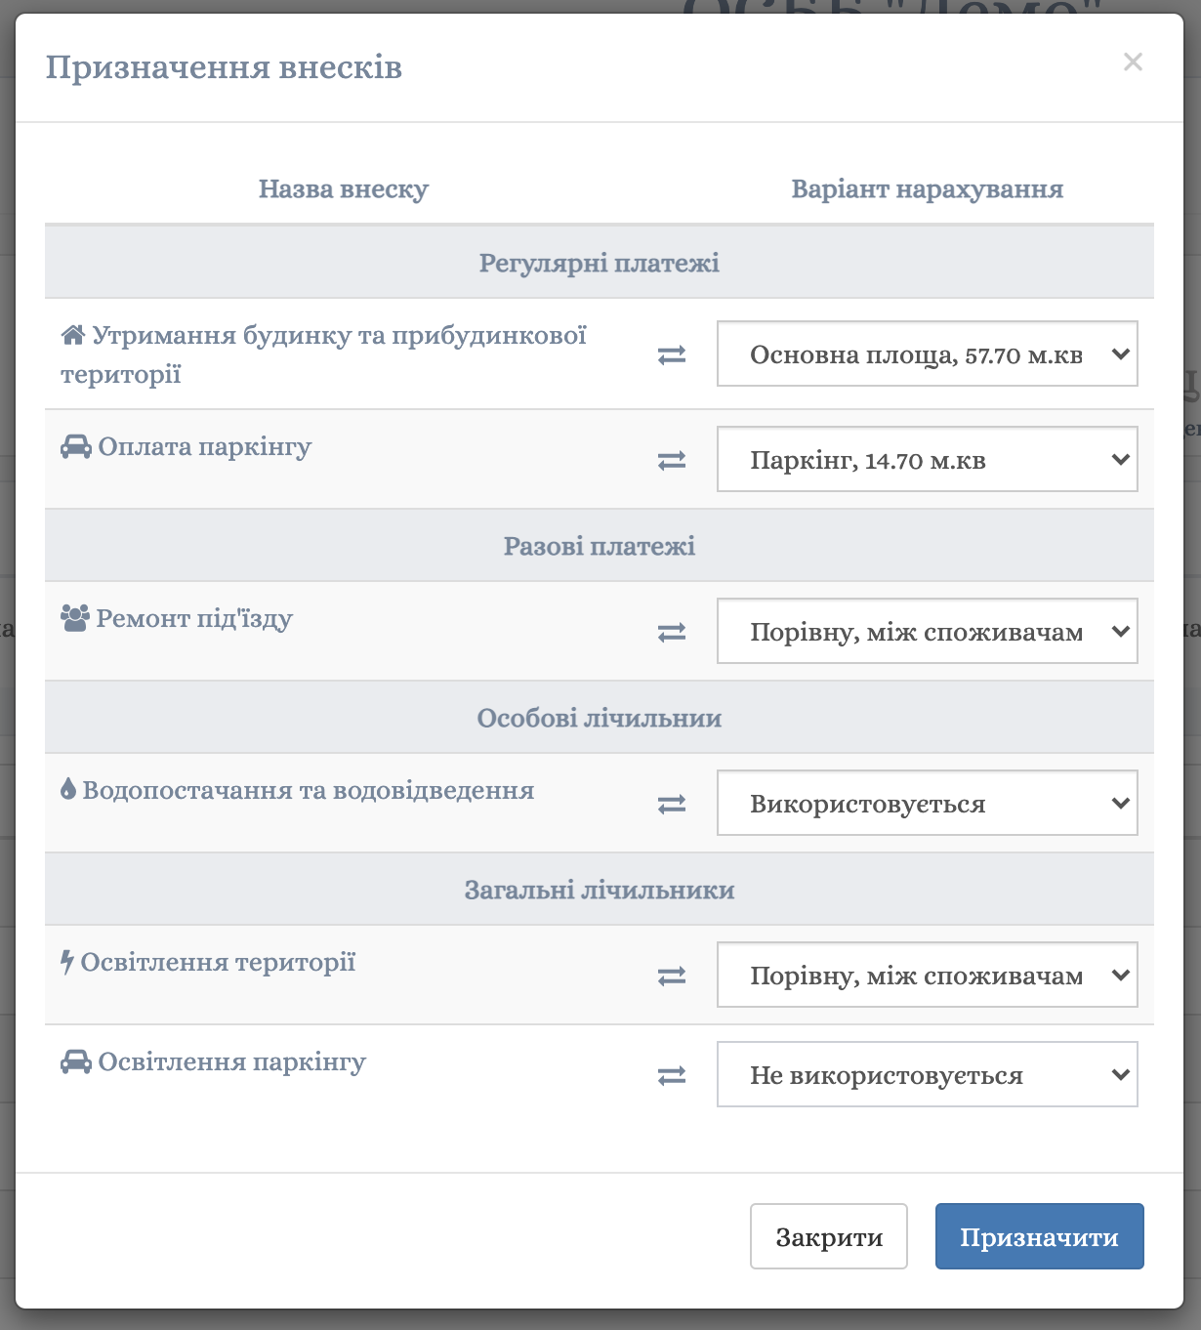Click swap arrows icon in Водопостачання row
Image resolution: width=1201 pixels, height=1330 pixels.
[672, 805]
